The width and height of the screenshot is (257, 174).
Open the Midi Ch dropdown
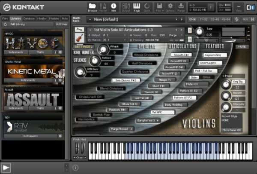[108, 40]
